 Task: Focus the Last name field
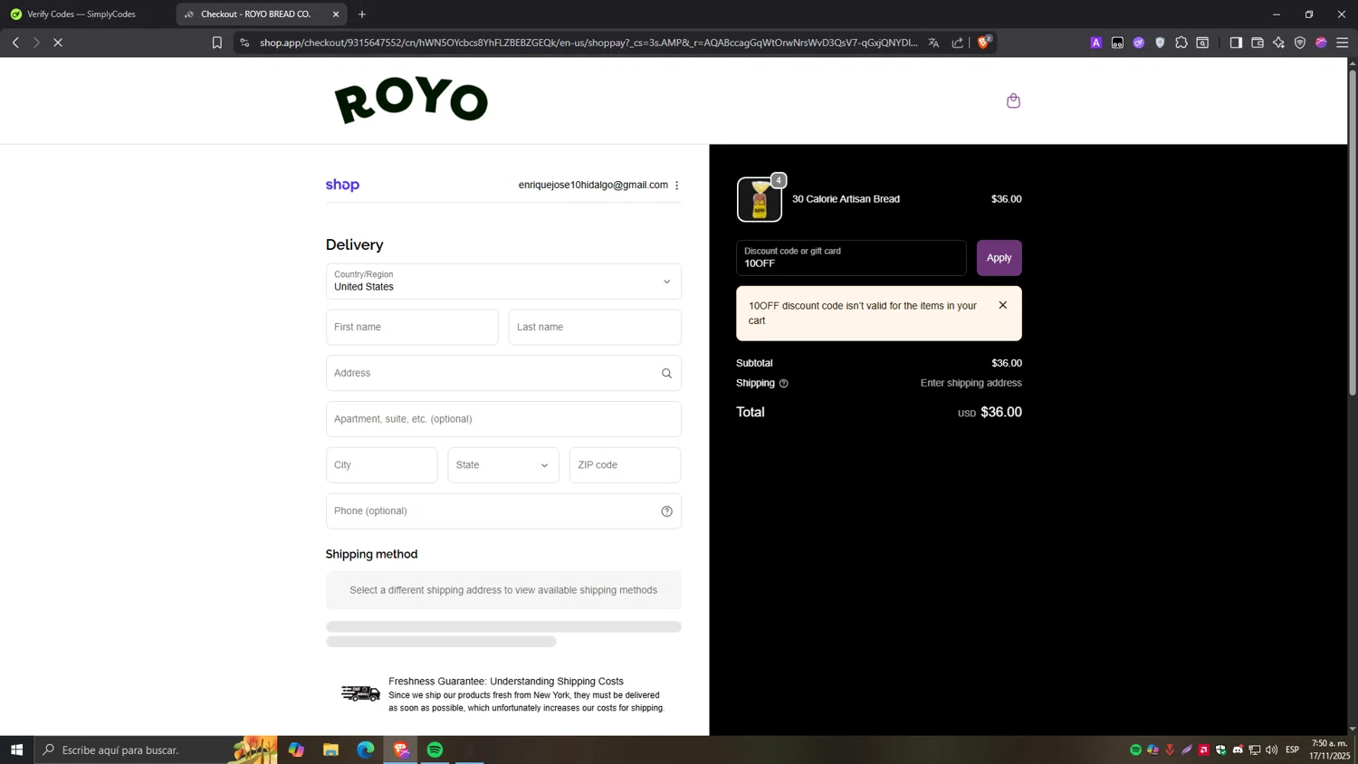(x=595, y=328)
